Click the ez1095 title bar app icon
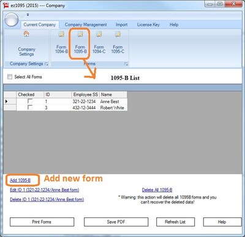The width and height of the screenshot is (245, 237). [6, 5]
